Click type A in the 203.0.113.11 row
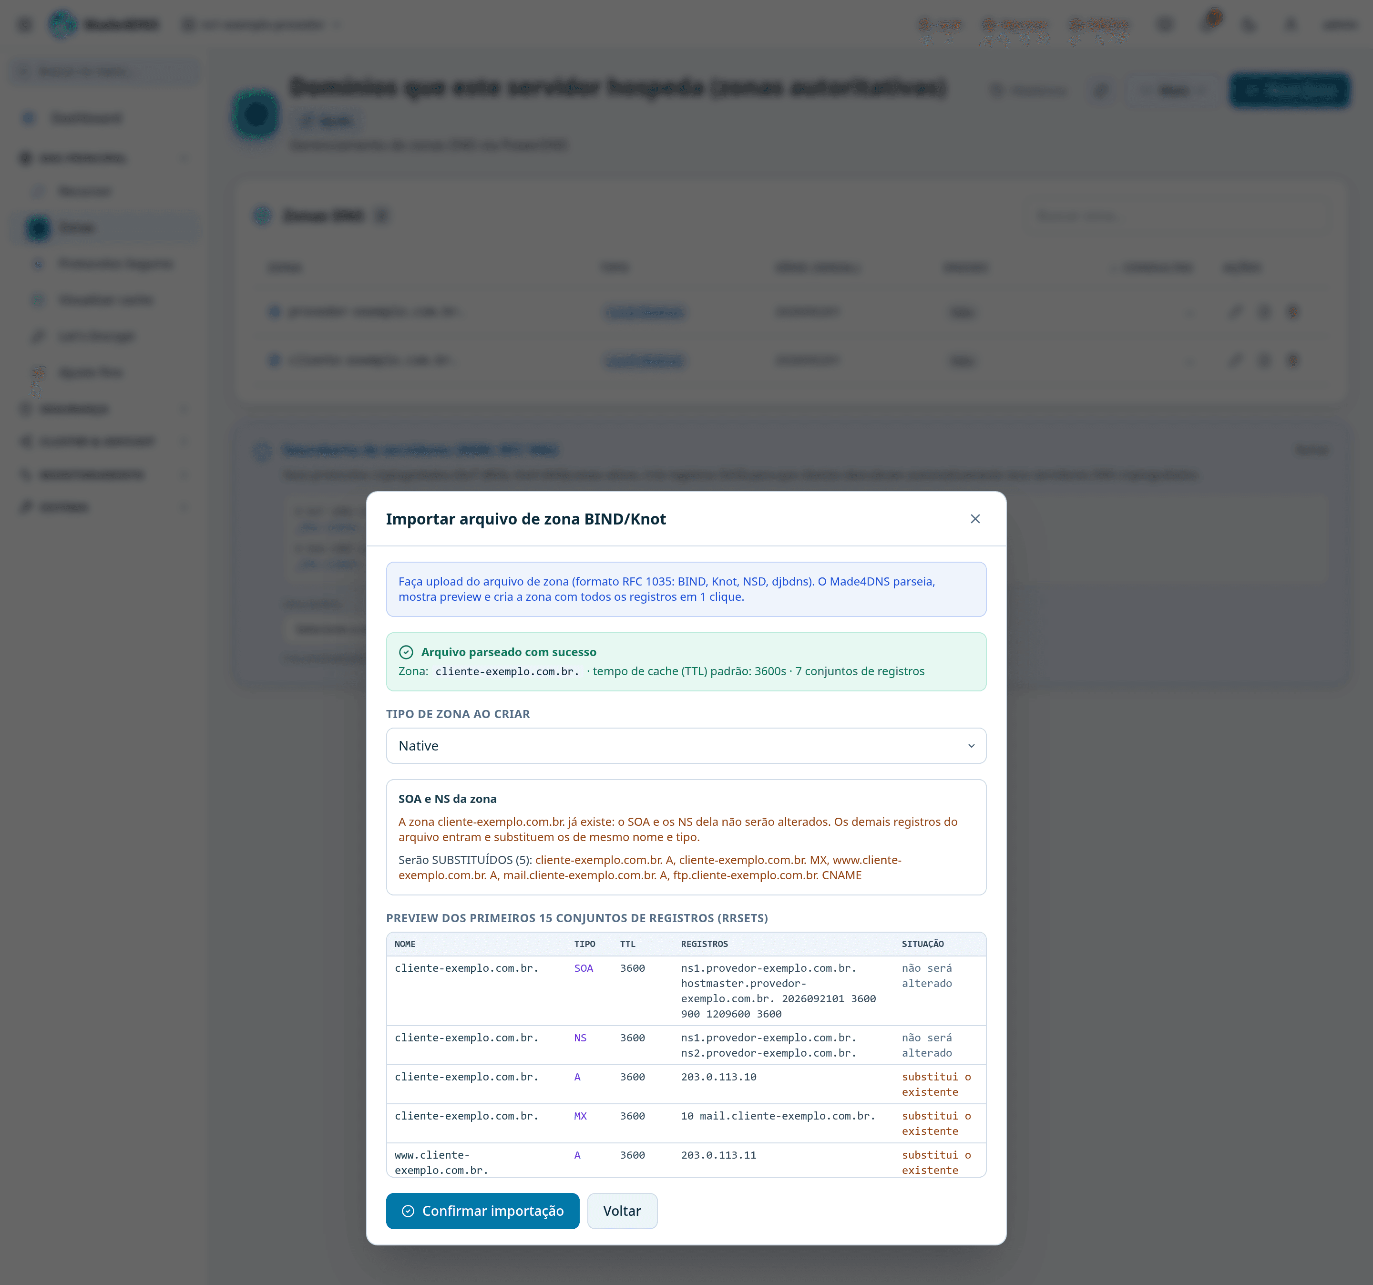This screenshot has width=1373, height=1285. pyautogui.click(x=577, y=1155)
